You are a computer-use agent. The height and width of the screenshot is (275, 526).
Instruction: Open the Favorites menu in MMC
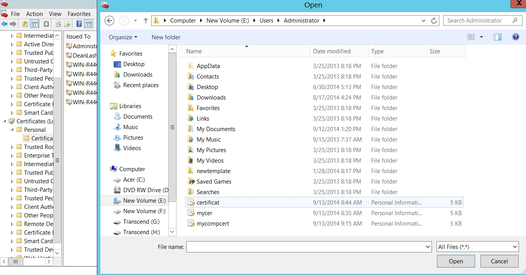79,14
